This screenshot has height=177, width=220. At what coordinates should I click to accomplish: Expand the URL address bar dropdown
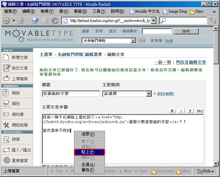click(x=154, y=21)
